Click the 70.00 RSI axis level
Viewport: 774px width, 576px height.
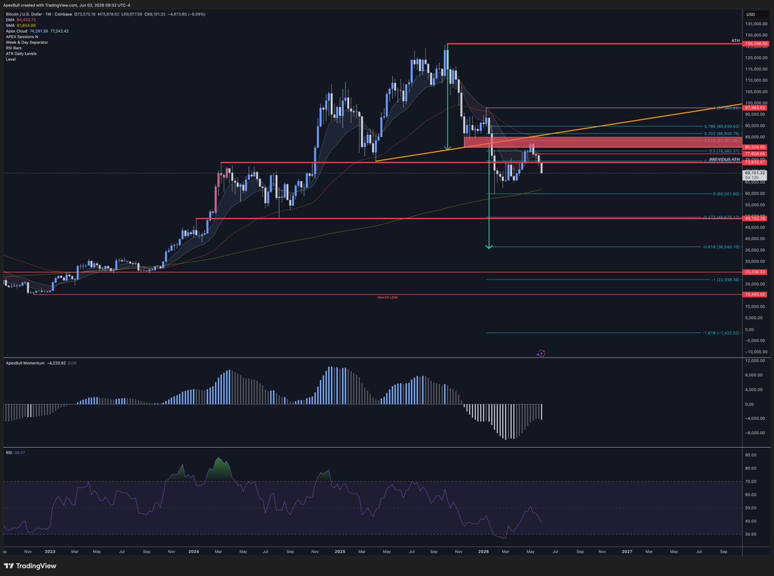tap(750, 481)
